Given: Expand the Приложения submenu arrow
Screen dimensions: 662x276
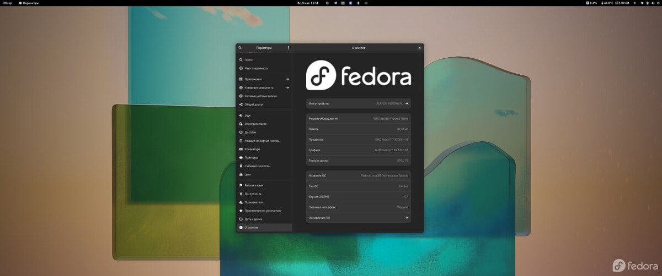Looking at the screenshot, I should (x=287, y=79).
